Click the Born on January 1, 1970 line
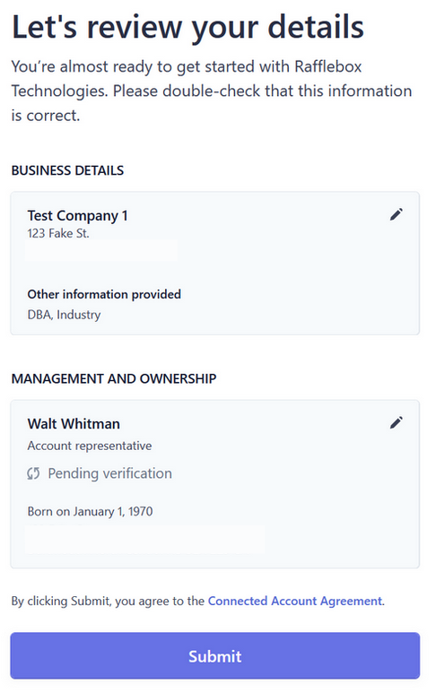 90,511
